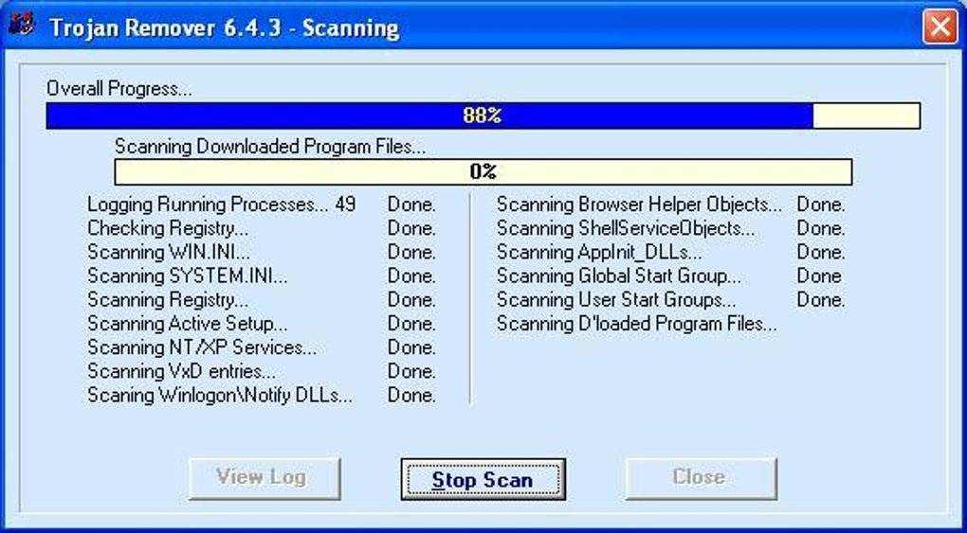Screen dimensions: 967x533
Task: Click the 'Scanning Active Setup...' entry
Action: click(188, 323)
